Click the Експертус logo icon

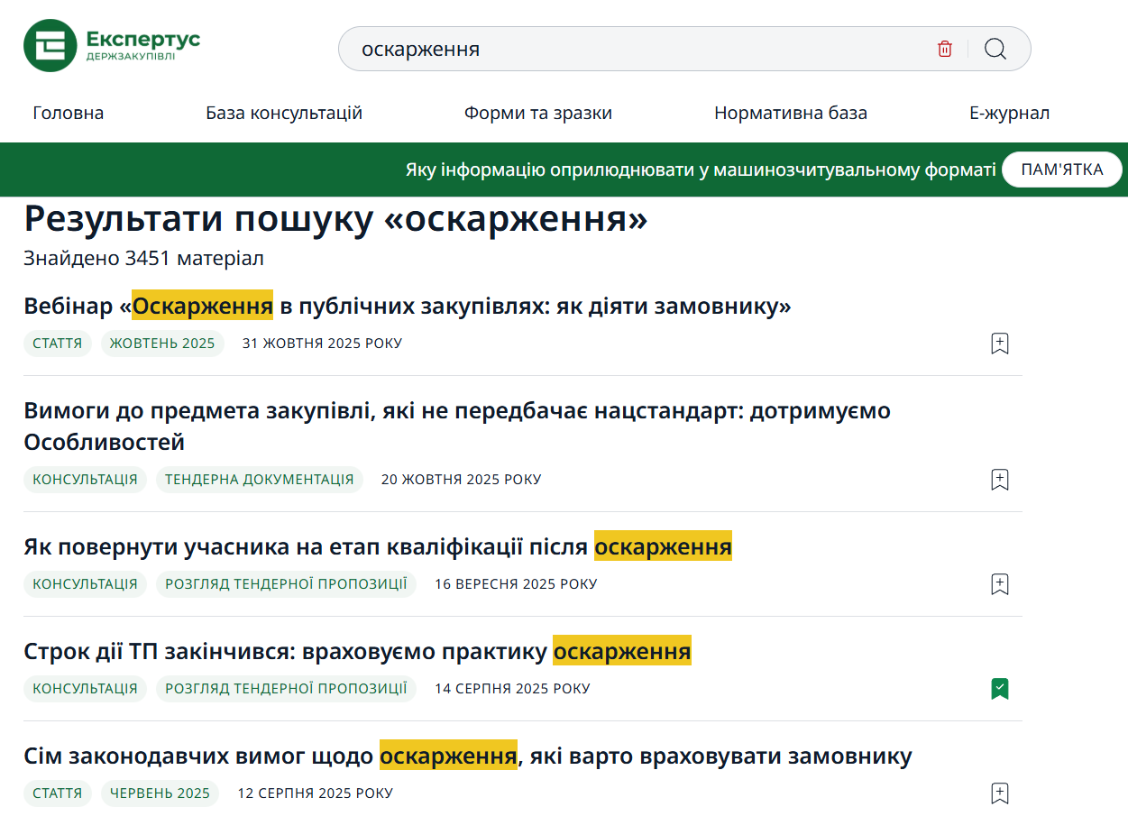50,46
